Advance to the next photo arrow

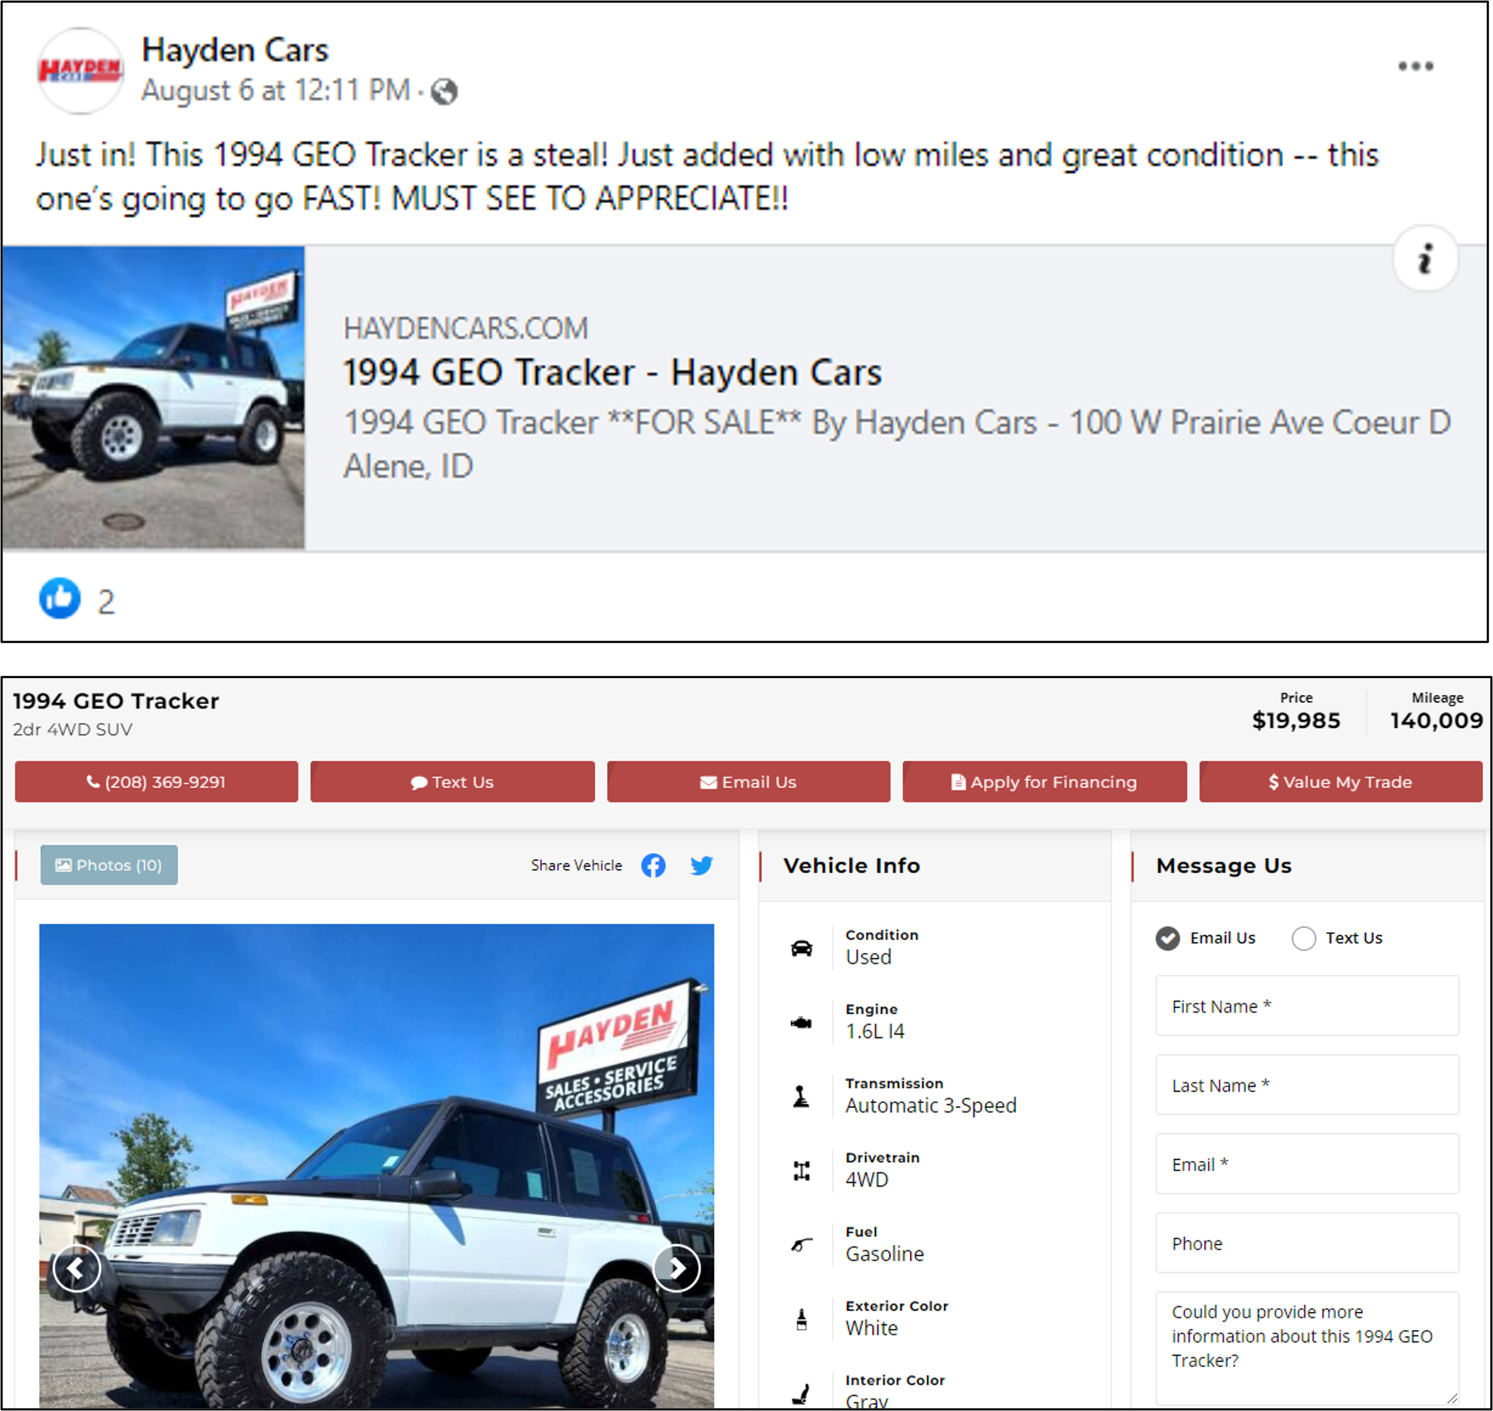pyautogui.click(x=676, y=1268)
